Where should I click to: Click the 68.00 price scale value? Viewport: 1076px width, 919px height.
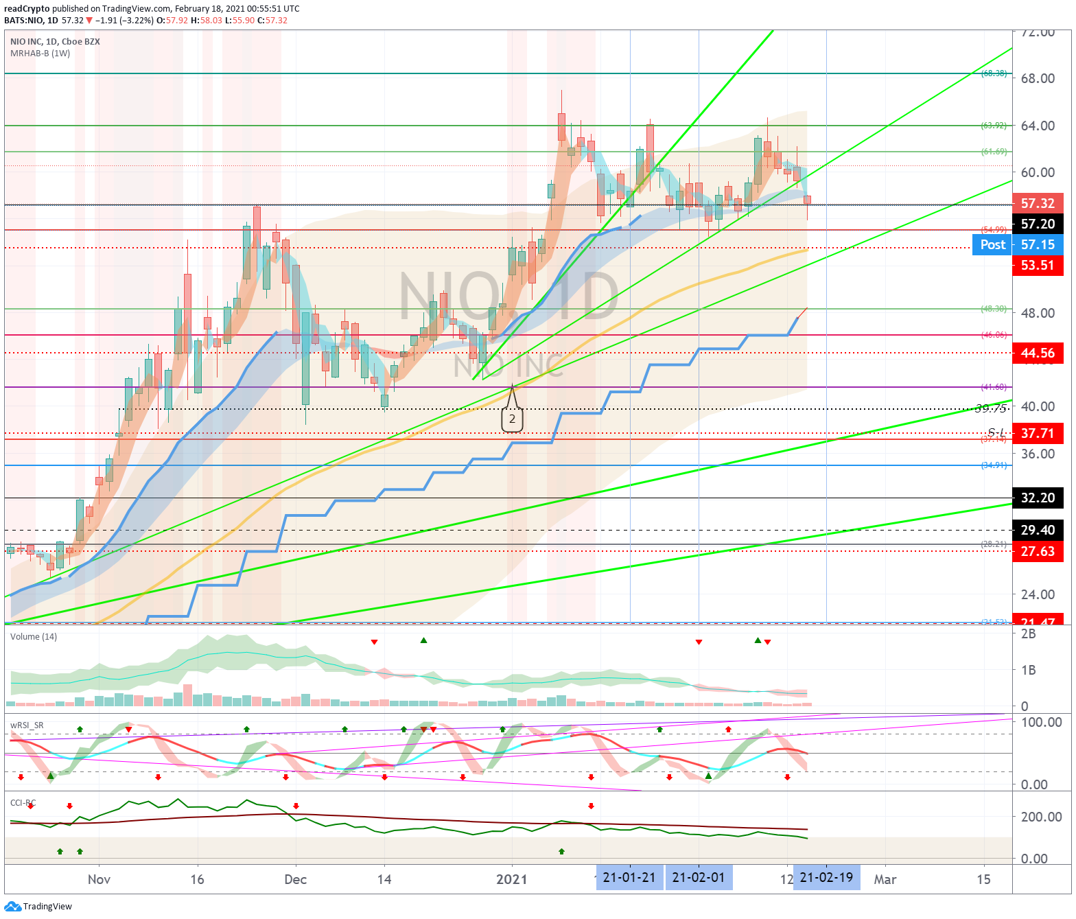[1038, 78]
